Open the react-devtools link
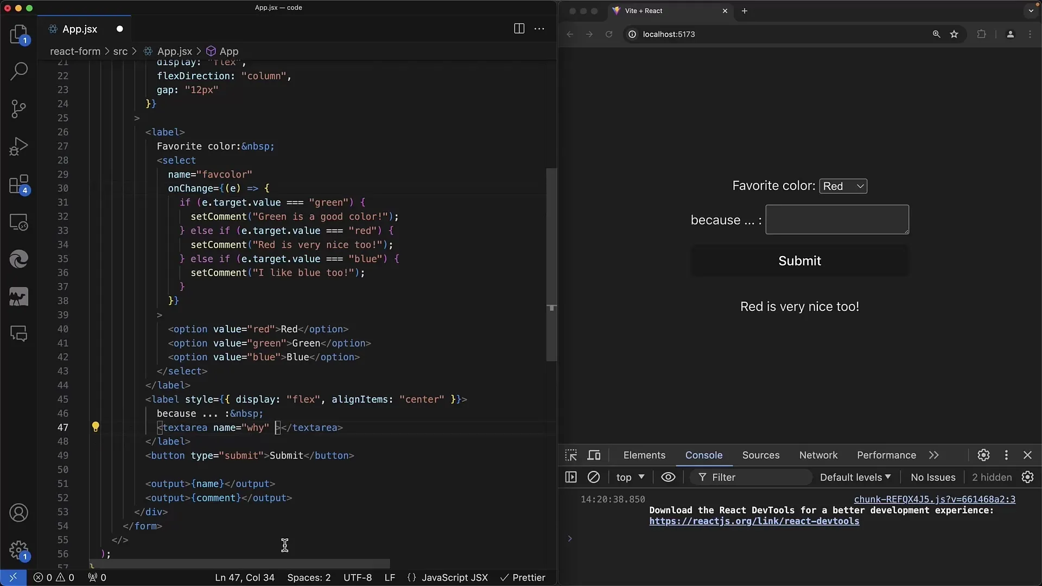The height and width of the screenshot is (586, 1042). (x=754, y=521)
